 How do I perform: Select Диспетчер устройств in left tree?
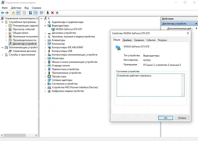pyautogui.click(x=24, y=44)
